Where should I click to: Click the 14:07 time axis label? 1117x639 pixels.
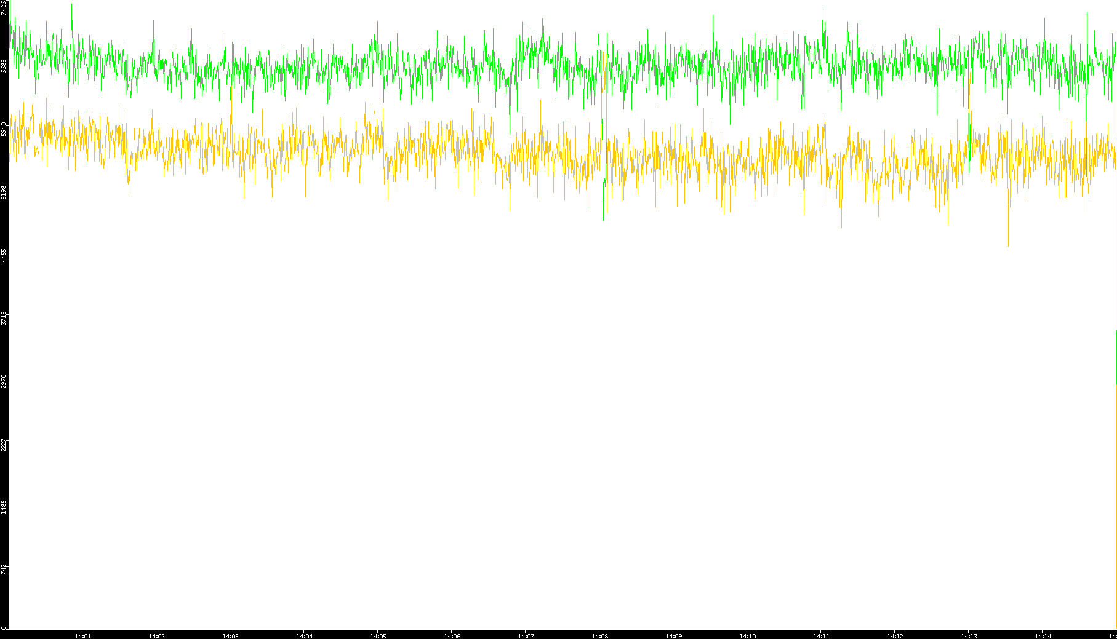tap(526, 636)
